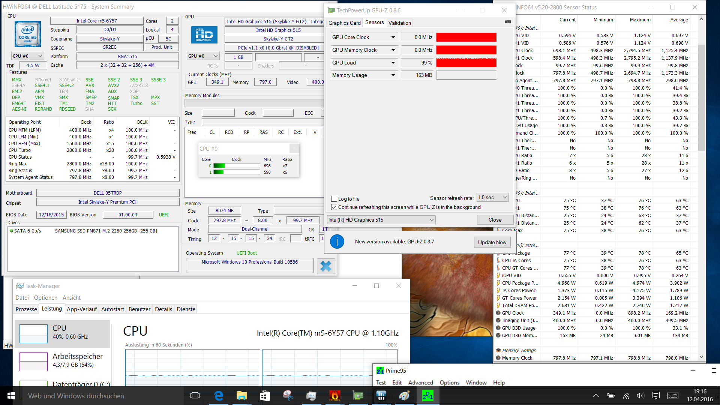Open the GPU Core Clock sensor dropdown

point(393,37)
